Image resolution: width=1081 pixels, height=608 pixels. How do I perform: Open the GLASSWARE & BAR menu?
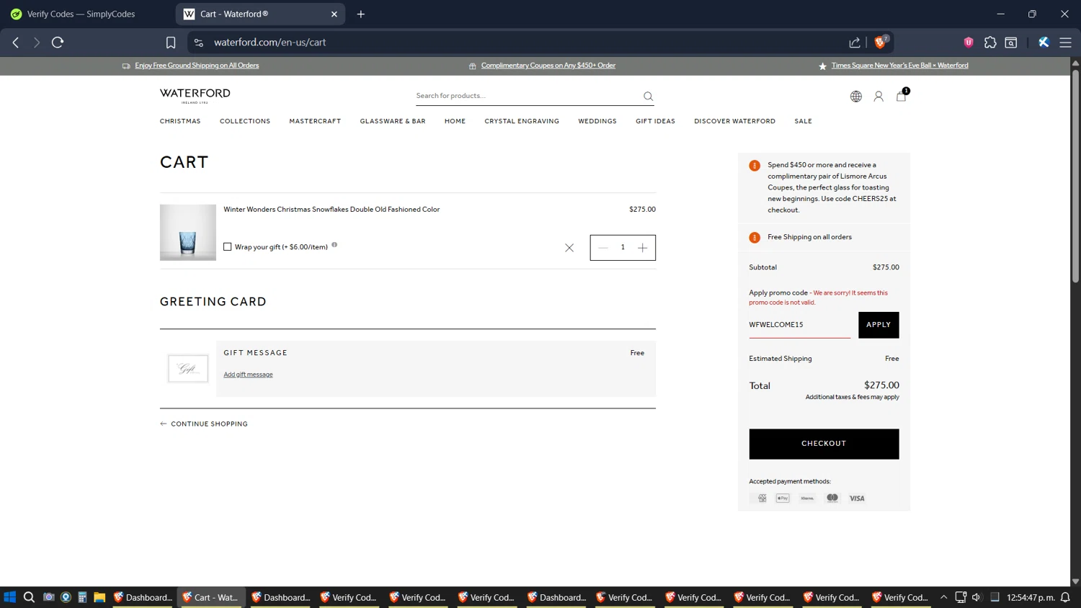pyautogui.click(x=393, y=121)
